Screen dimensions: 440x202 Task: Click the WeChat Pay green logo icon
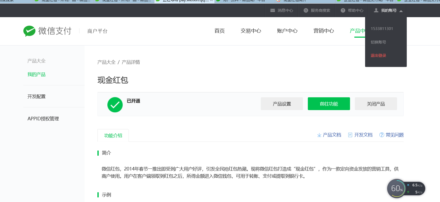(x=29, y=31)
